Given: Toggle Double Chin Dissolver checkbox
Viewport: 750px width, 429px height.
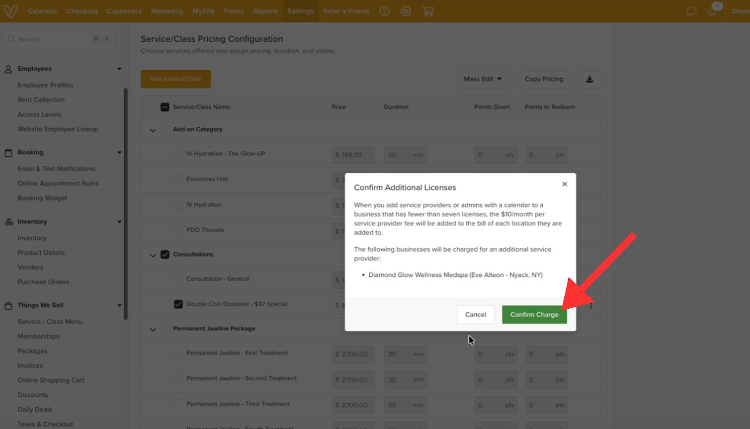Looking at the screenshot, I should click(x=178, y=304).
